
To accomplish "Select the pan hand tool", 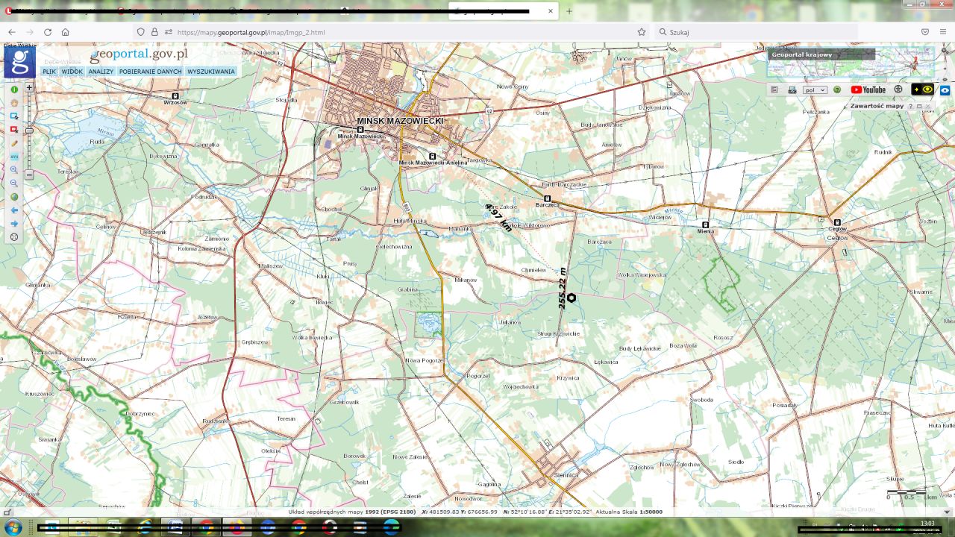I will [14, 103].
